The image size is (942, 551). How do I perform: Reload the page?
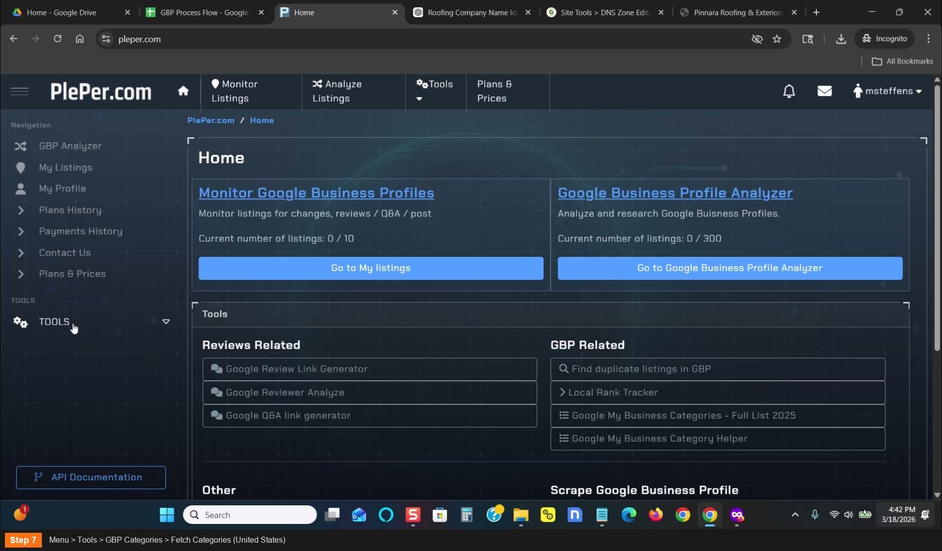coord(58,39)
